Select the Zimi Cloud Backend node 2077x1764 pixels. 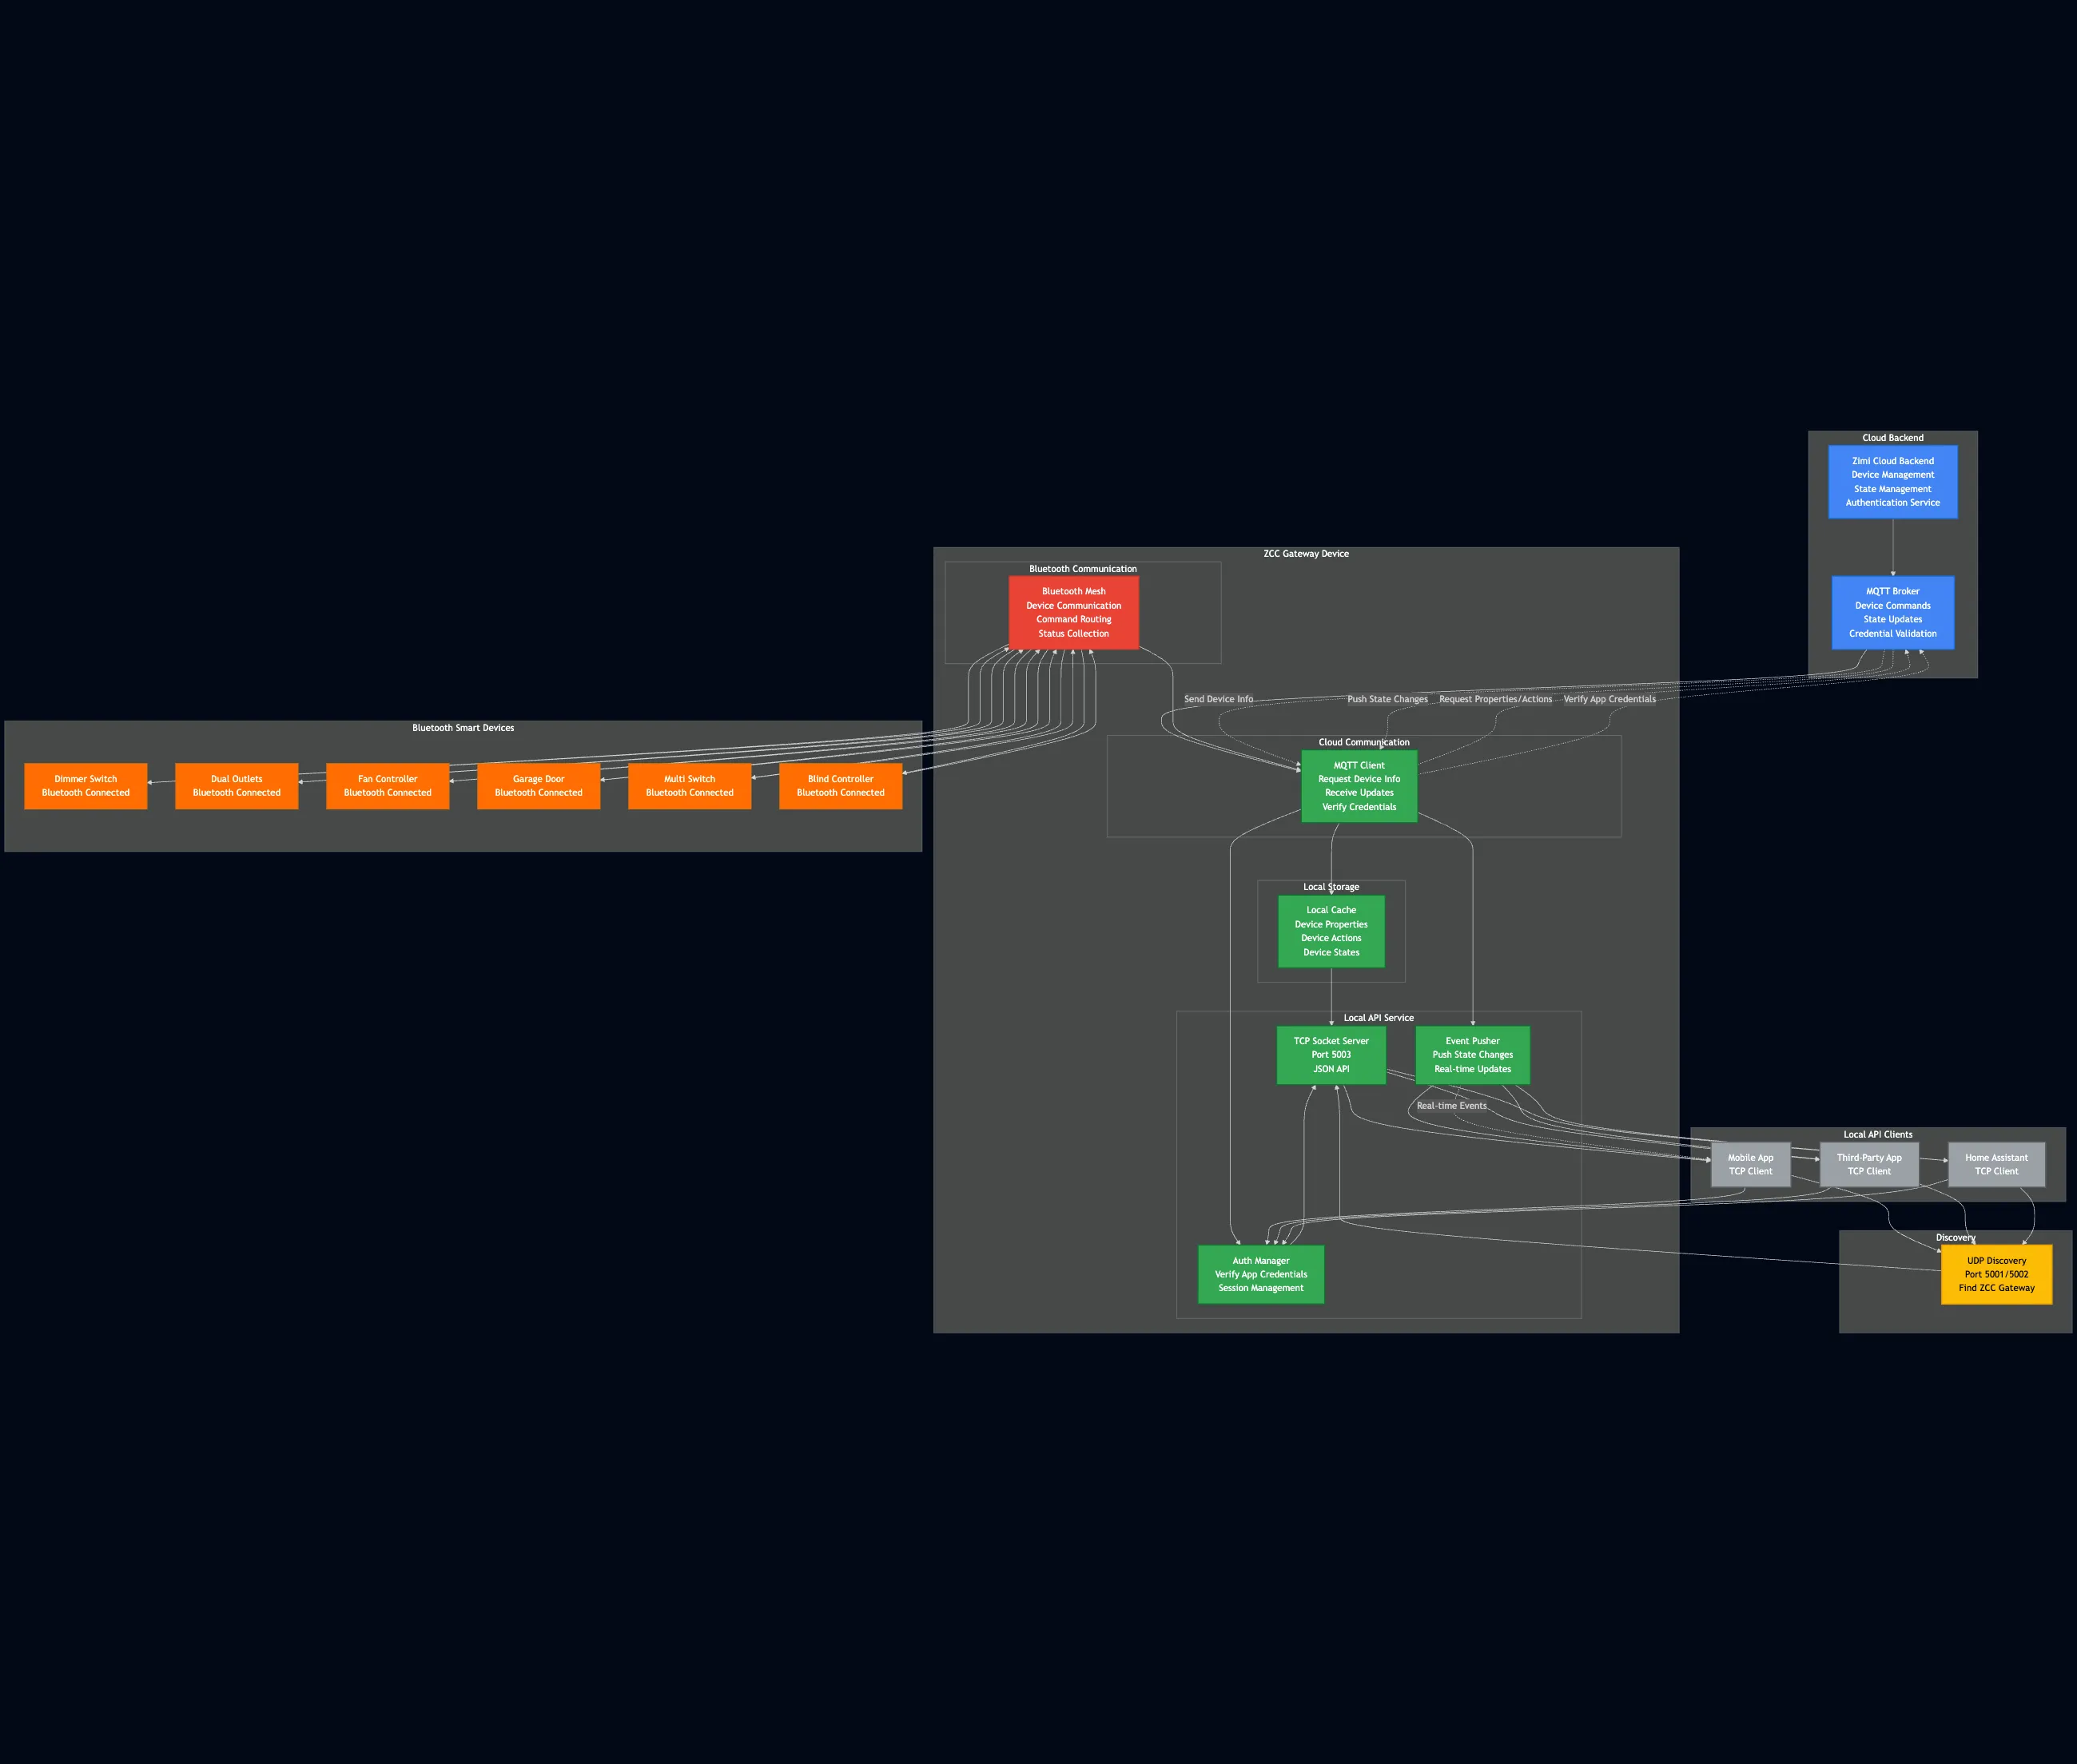click(x=1892, y=481)
